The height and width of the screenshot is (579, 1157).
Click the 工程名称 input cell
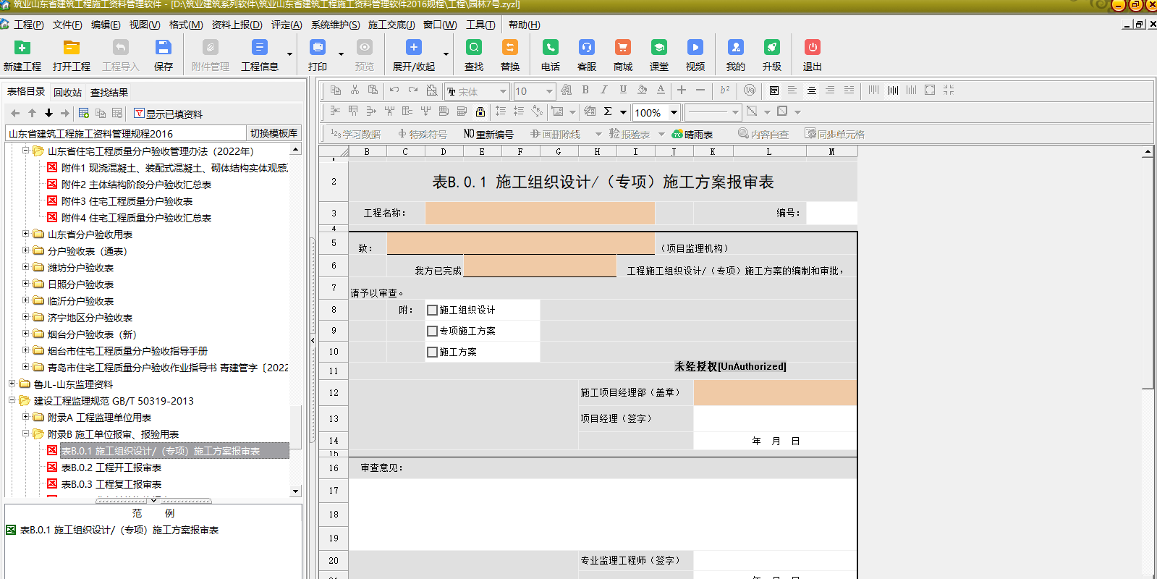pyautogui.click(x=539, y=213)
